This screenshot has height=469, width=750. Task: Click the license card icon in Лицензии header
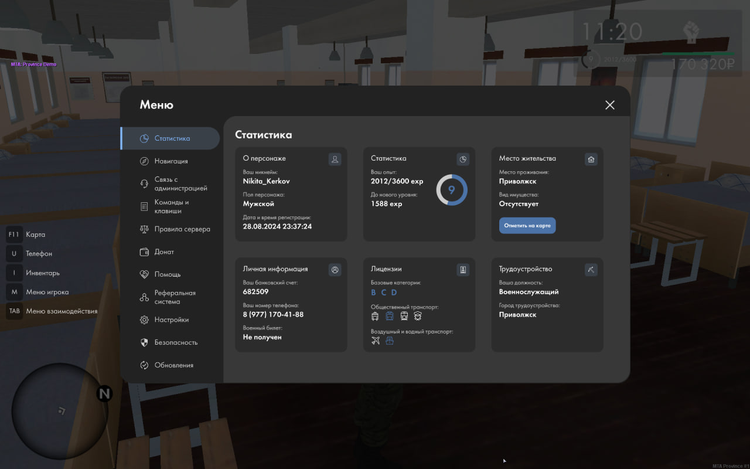coord(463,270)
